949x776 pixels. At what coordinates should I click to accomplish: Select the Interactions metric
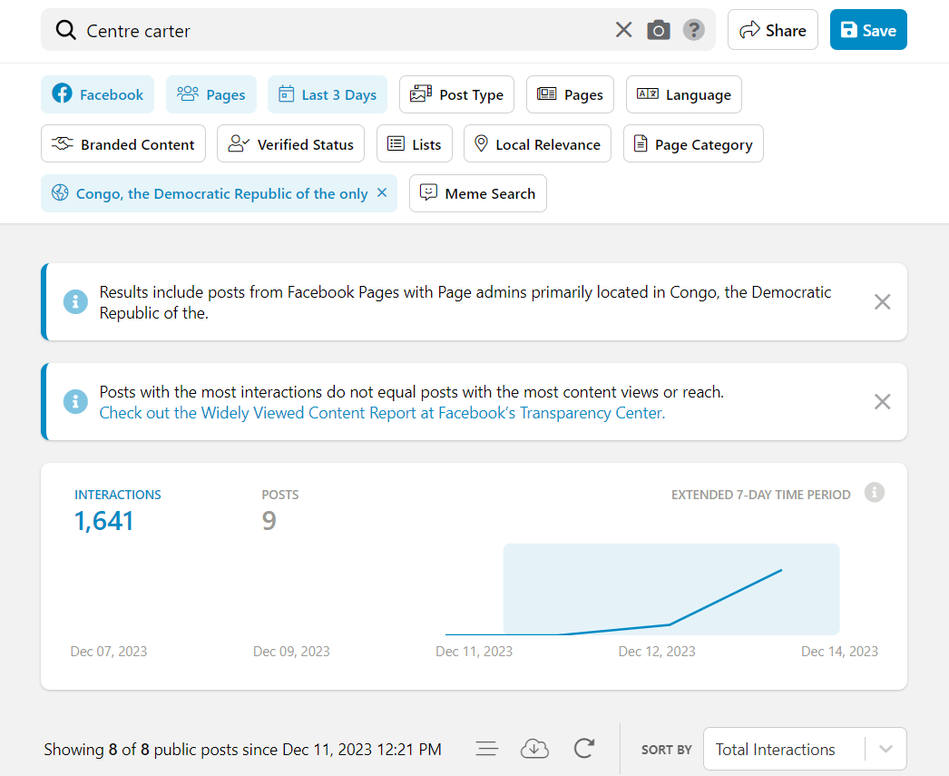[x=117, y=511]
